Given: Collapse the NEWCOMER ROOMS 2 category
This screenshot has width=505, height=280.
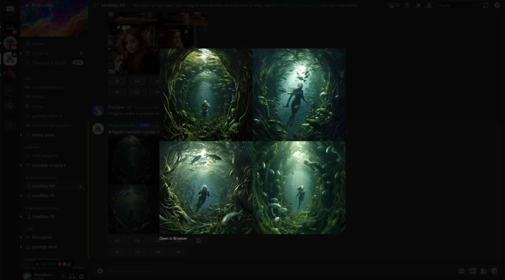Looking at the screenshot, I should pyautogui.click(x=41, y=208).
